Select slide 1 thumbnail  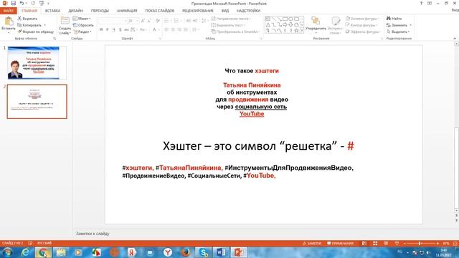click(37, 62)
